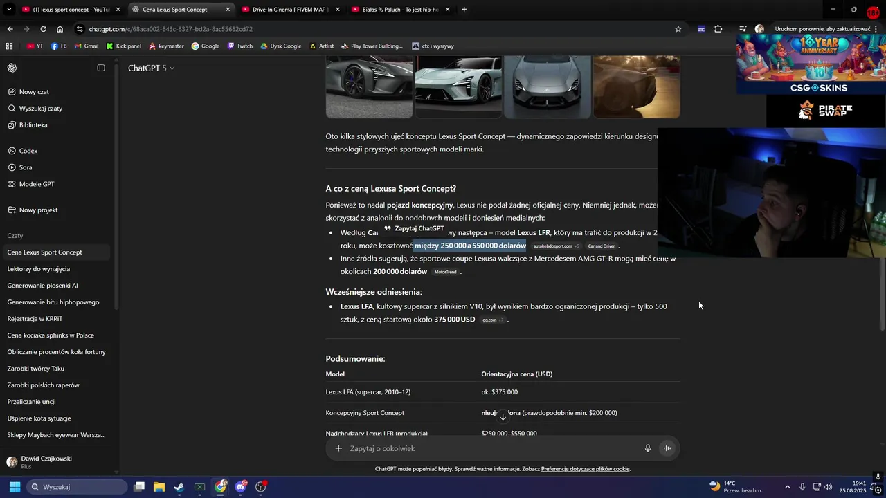Open the Discord taskbar icon
Screen dimensions: 886x498
pos(240,487)
